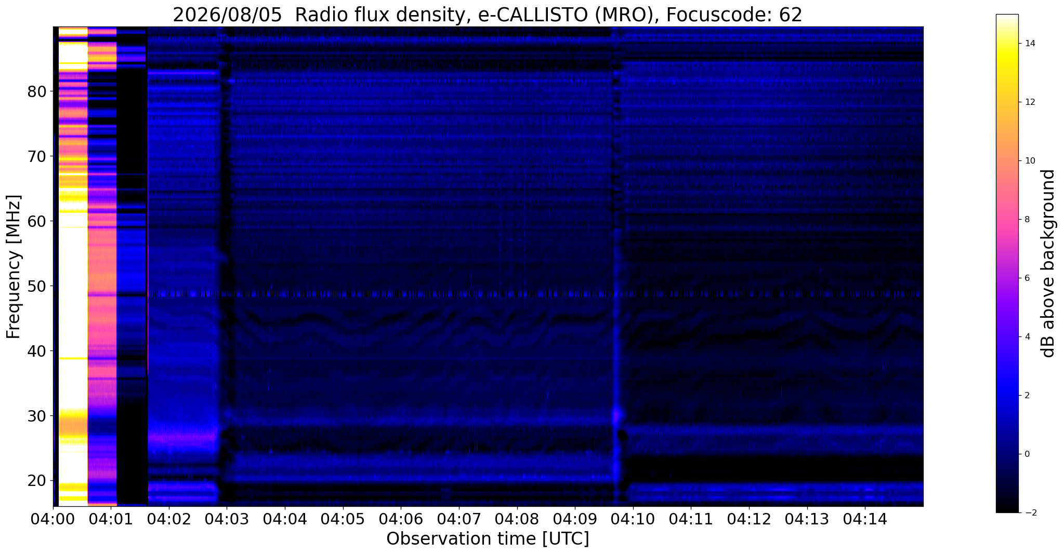
Task: Click the 80 MHz frequency tick label
Action: pyautogui.click(x=37, y=91)
